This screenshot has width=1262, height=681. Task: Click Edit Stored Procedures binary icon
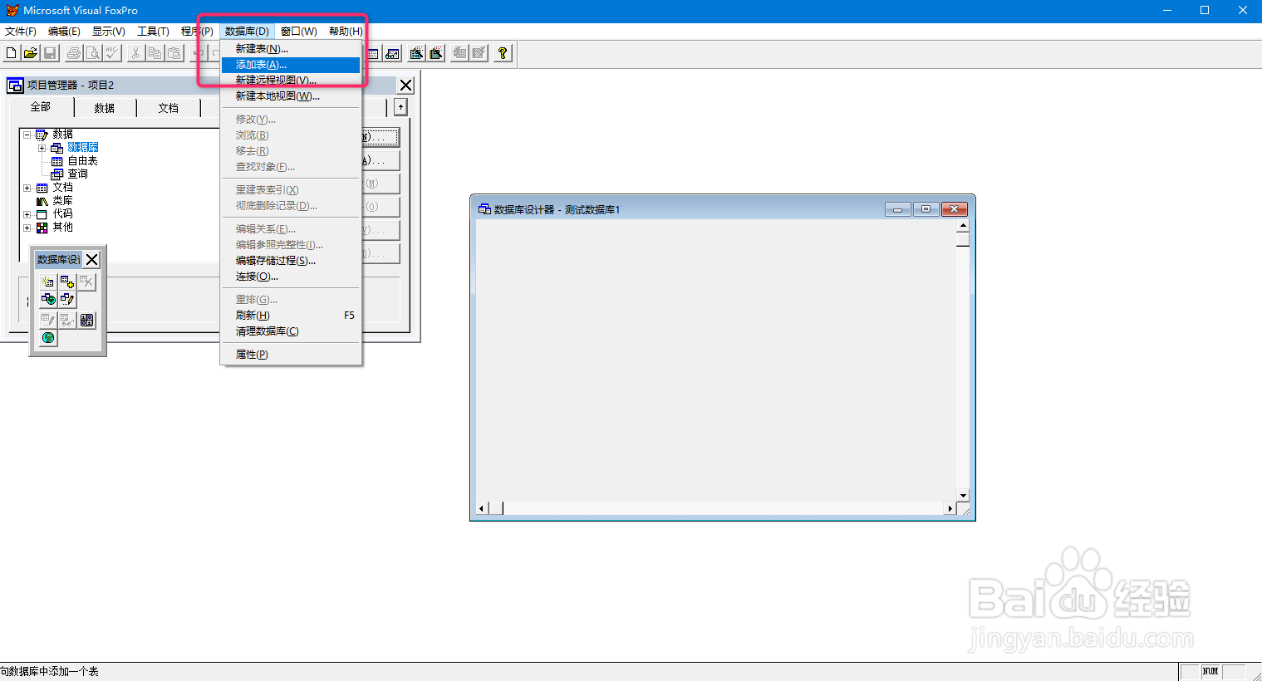tap(86, 320)
